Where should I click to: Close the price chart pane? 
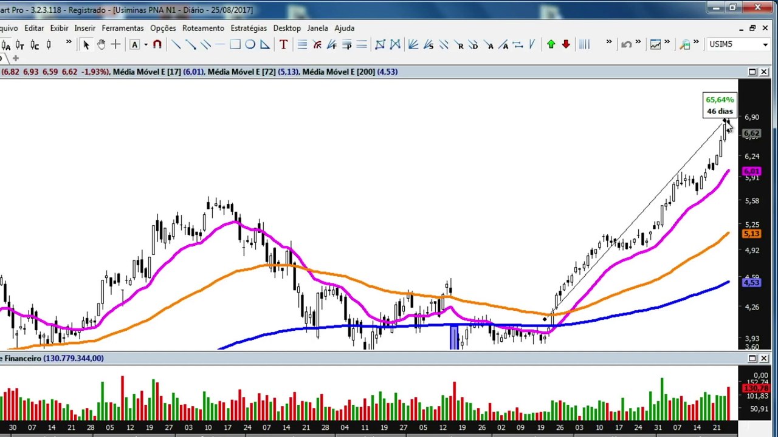(764, 72)
